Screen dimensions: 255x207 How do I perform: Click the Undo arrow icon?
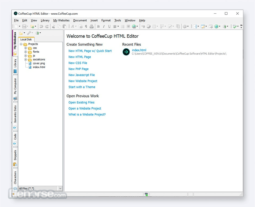point(41,26)
